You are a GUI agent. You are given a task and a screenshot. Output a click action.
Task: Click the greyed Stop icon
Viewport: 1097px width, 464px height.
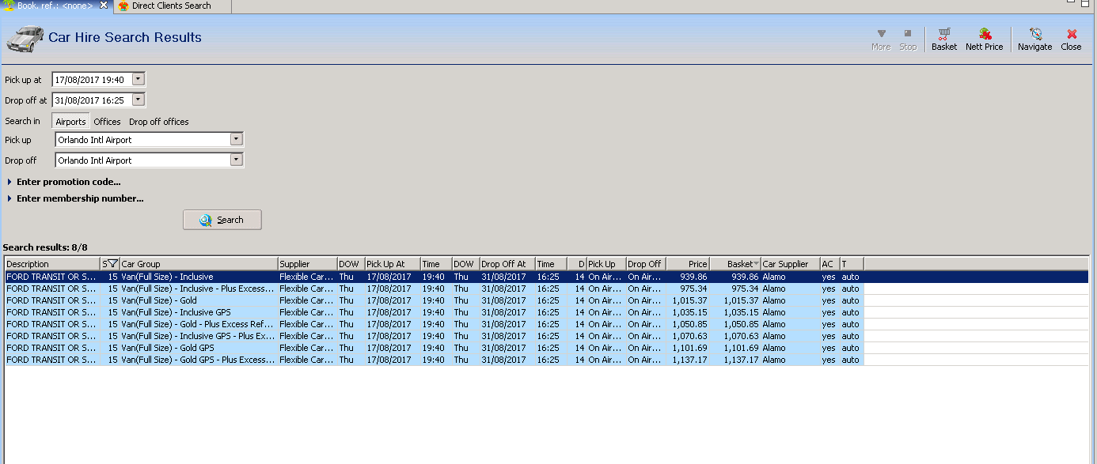click(x=908, y=40)
